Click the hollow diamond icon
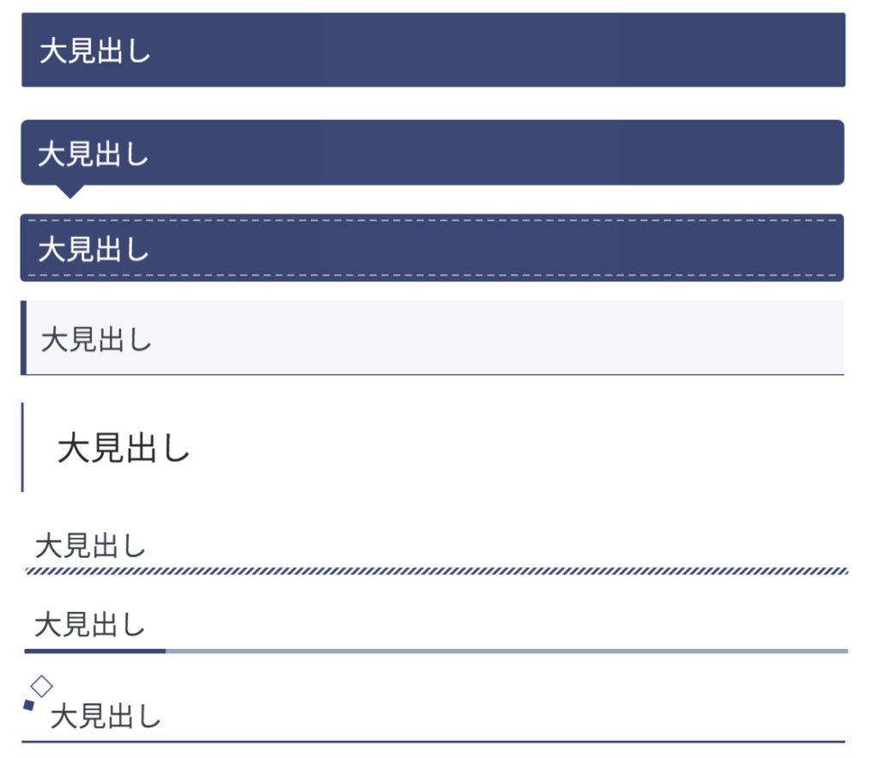 (42, 686)
